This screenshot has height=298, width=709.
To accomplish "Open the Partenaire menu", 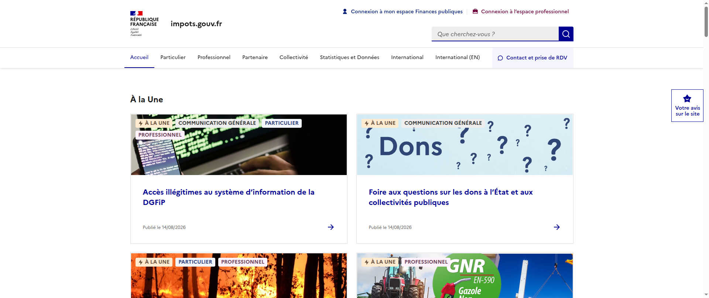I will pos(255,58).
